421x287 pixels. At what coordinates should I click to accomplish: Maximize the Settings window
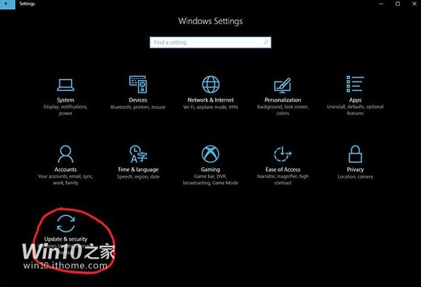398,4
